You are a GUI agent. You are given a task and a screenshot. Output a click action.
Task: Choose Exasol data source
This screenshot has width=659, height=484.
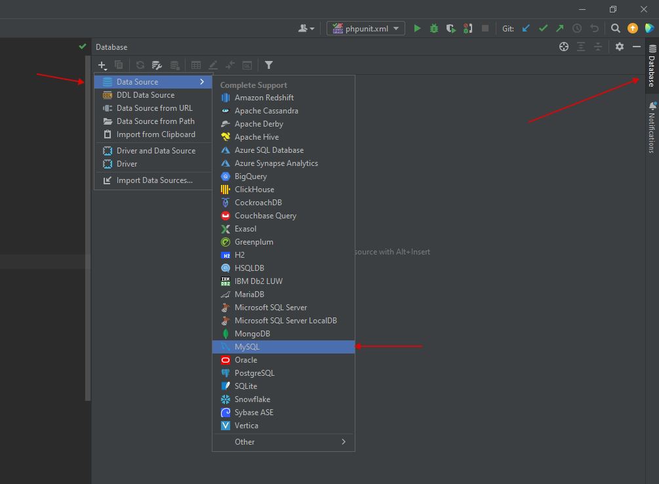coord(284,229)
